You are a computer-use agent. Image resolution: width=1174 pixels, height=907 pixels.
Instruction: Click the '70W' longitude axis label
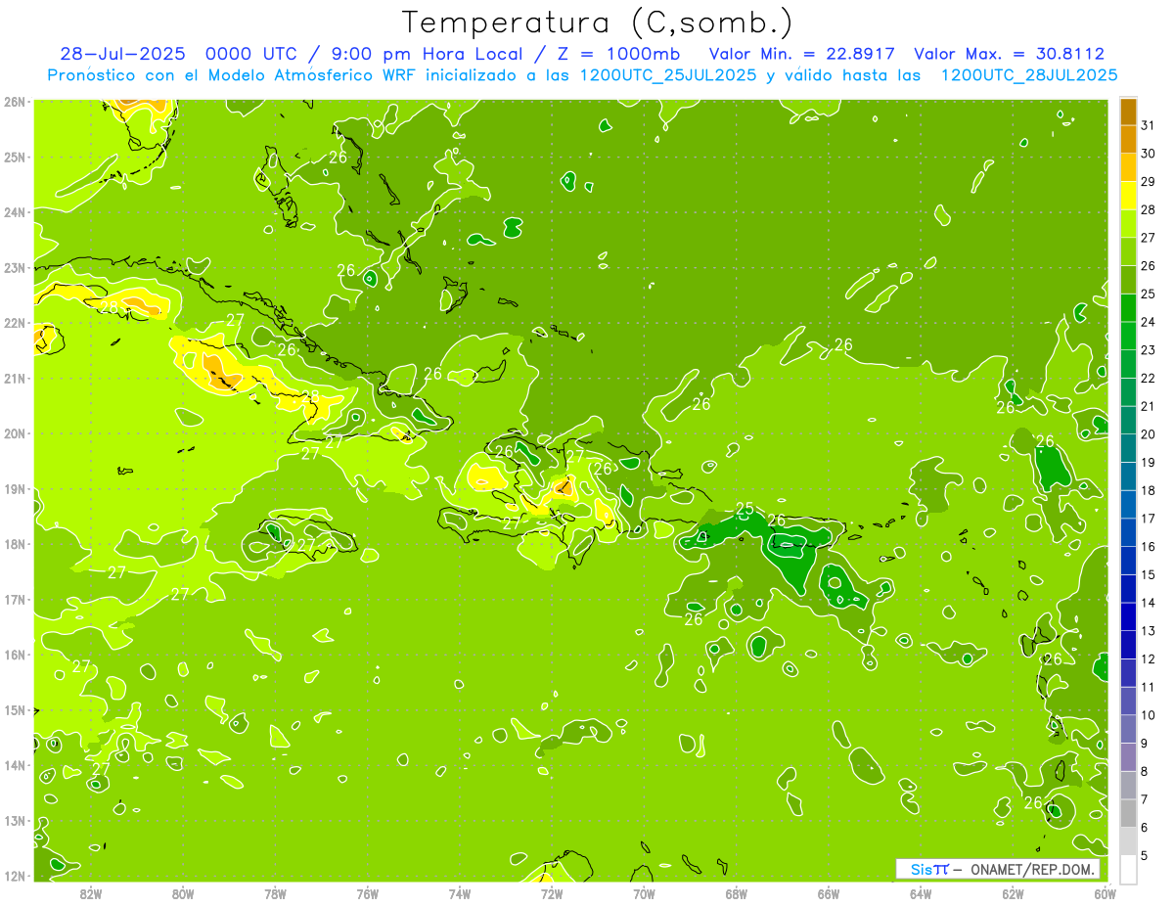click(644, 893)
